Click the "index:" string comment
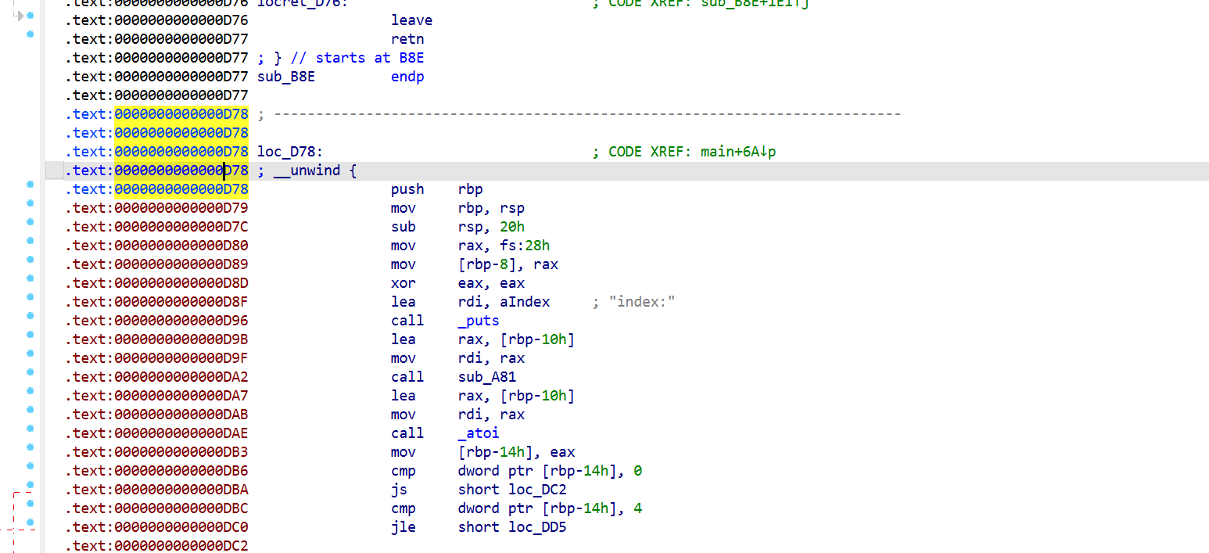This screenshot has height=553, width=1209. pos(642,302)
